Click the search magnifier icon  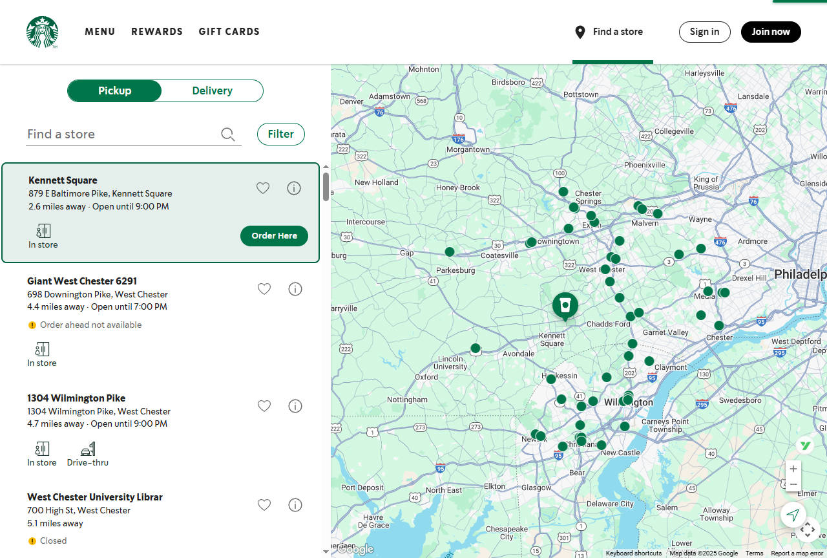(x=227, y=134)
